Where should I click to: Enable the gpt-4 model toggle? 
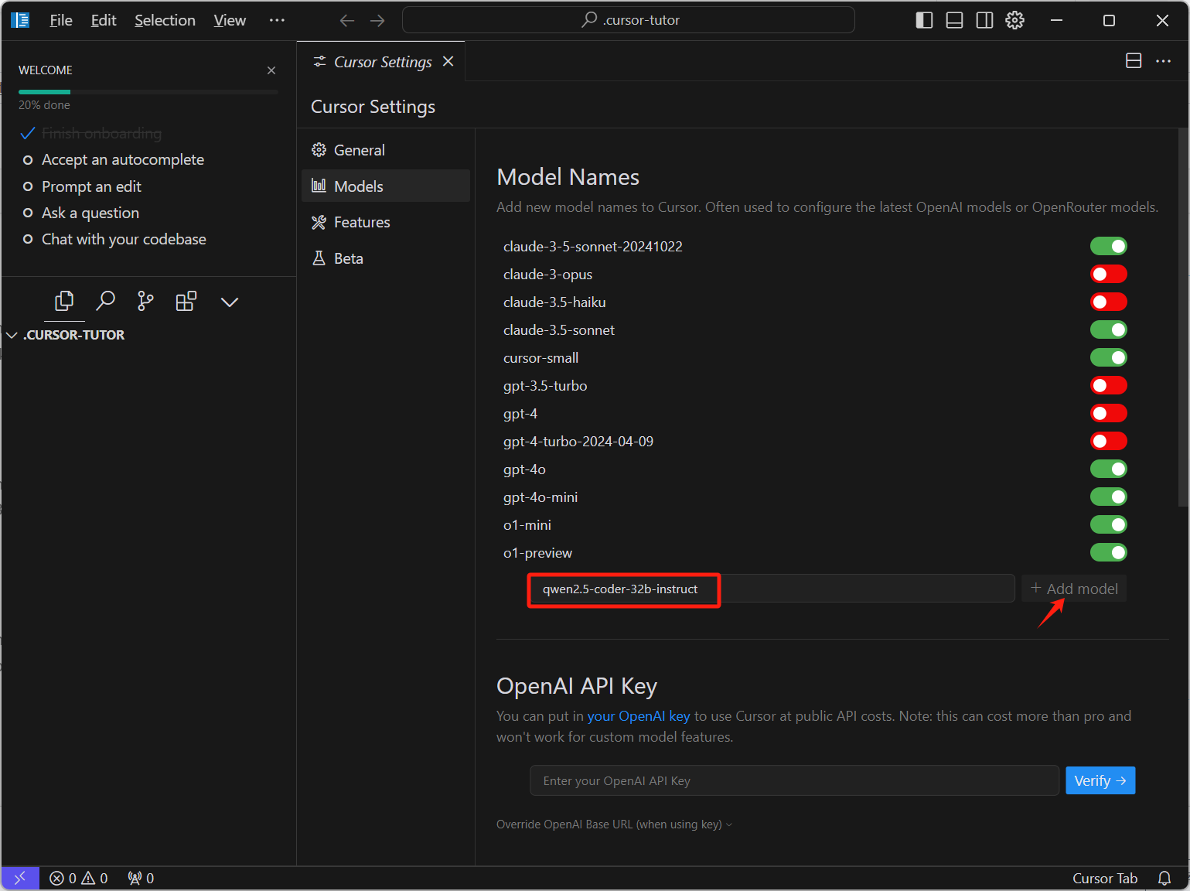(x=1109, y=413)
